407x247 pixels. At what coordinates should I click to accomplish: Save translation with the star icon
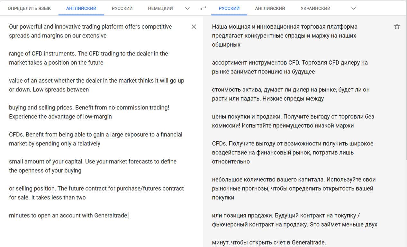397,27
